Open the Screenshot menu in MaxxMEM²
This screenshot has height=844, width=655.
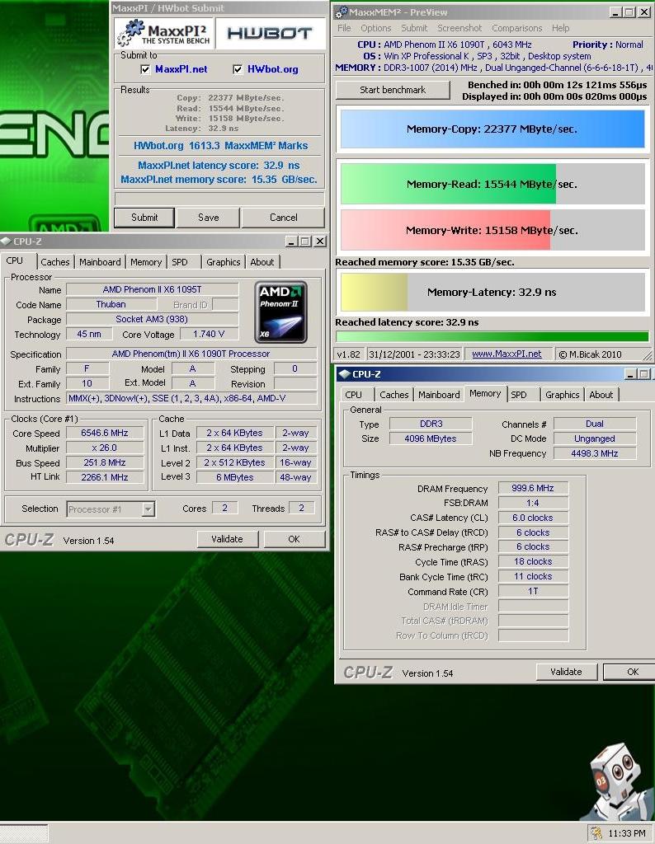tap(459, 28)
